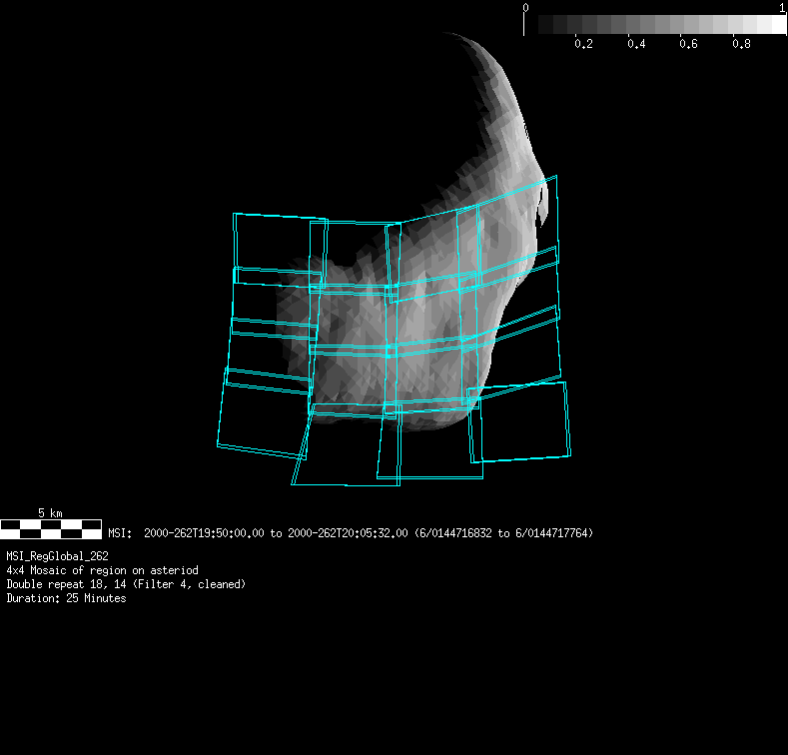Screen dimensions: 788x755
Task: Click the start time 2000-262T19:50:00.00
Action: 204,533
